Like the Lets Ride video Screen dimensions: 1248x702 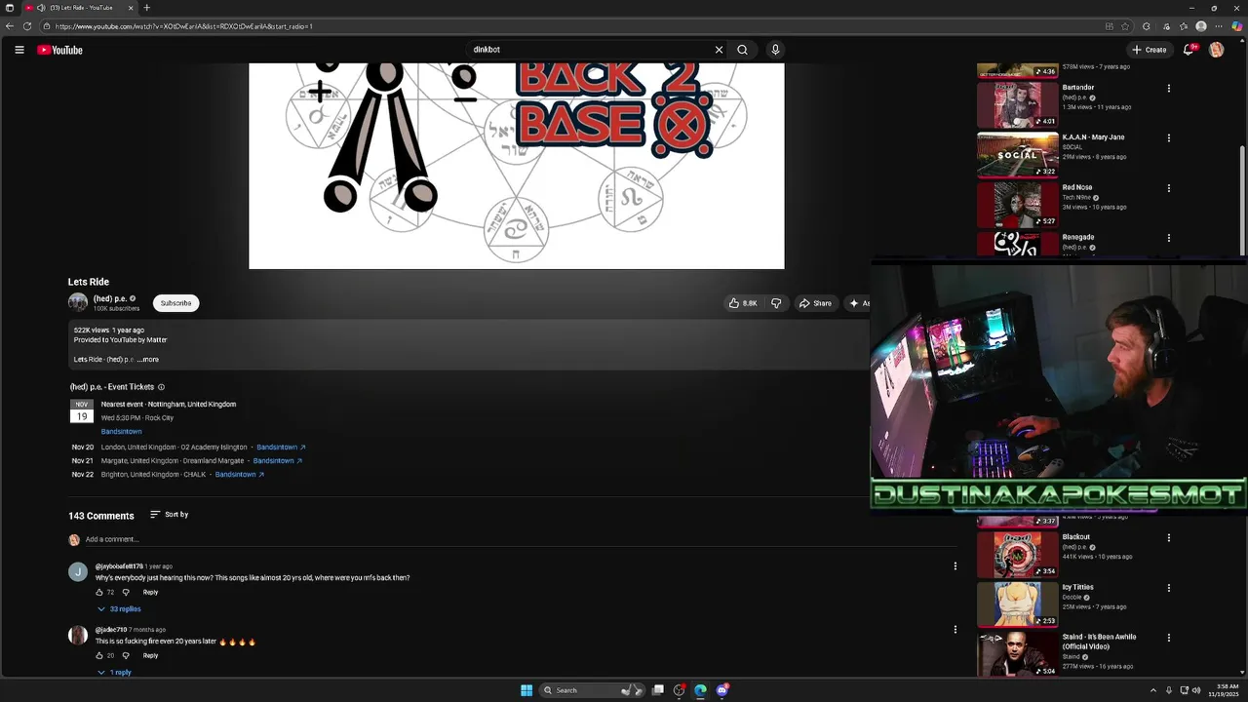742,303
